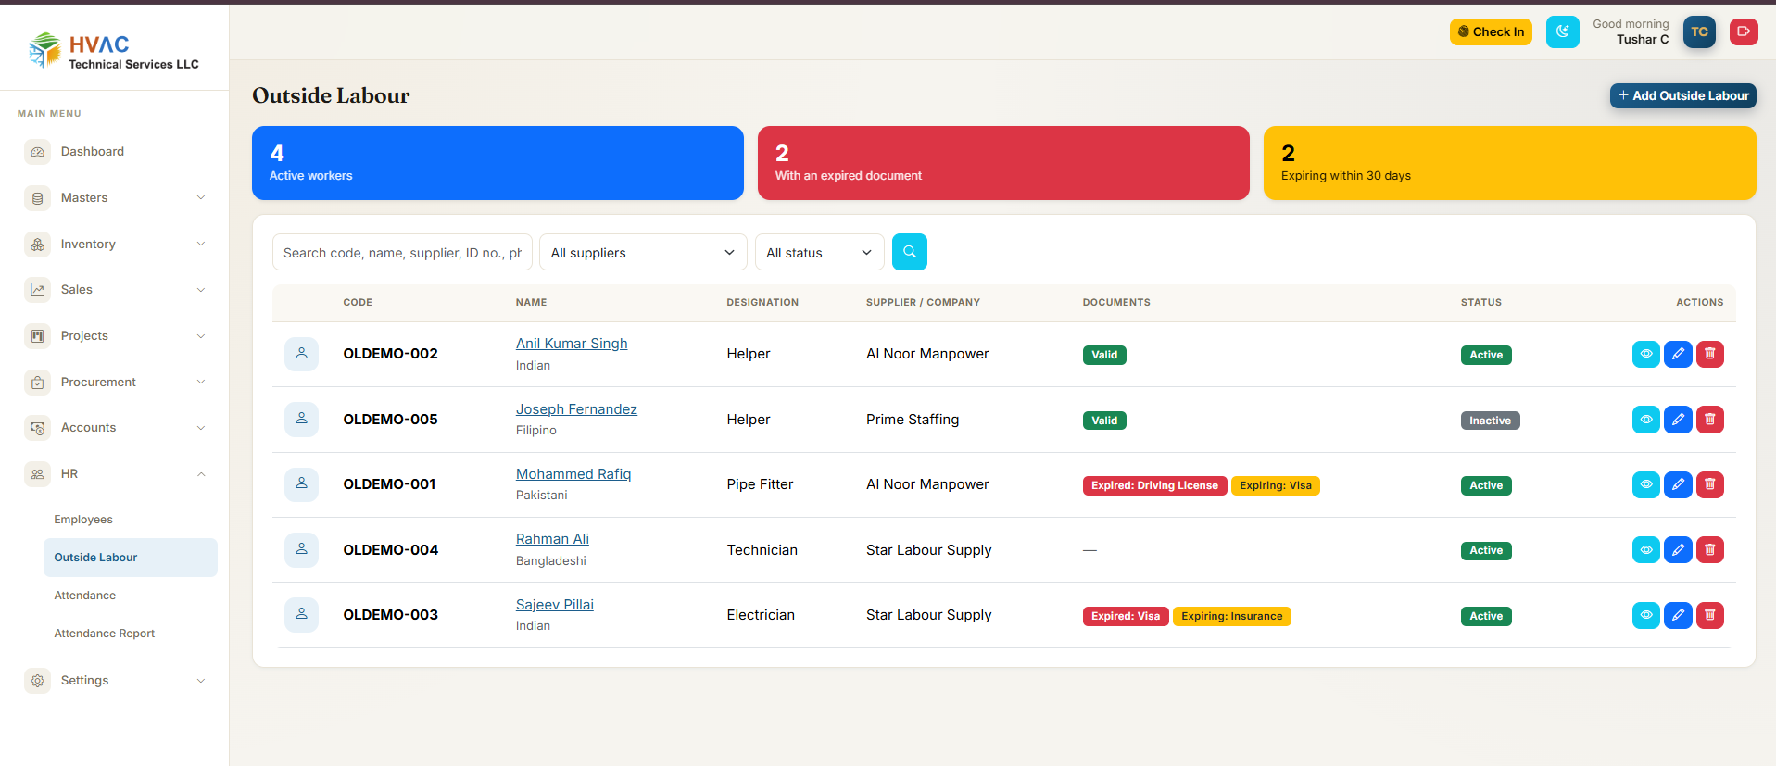Edit the OLDEMO-004 worker record

tap(1678, 550)
